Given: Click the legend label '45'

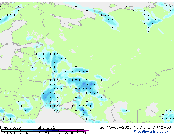Looking at the screenshot, I should [78, 133].
